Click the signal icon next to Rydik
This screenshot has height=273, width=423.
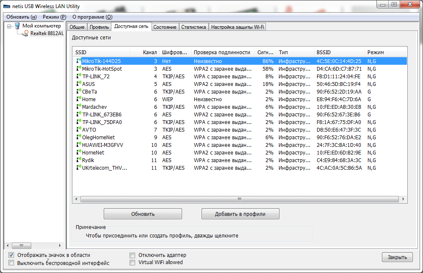(78, 160)
